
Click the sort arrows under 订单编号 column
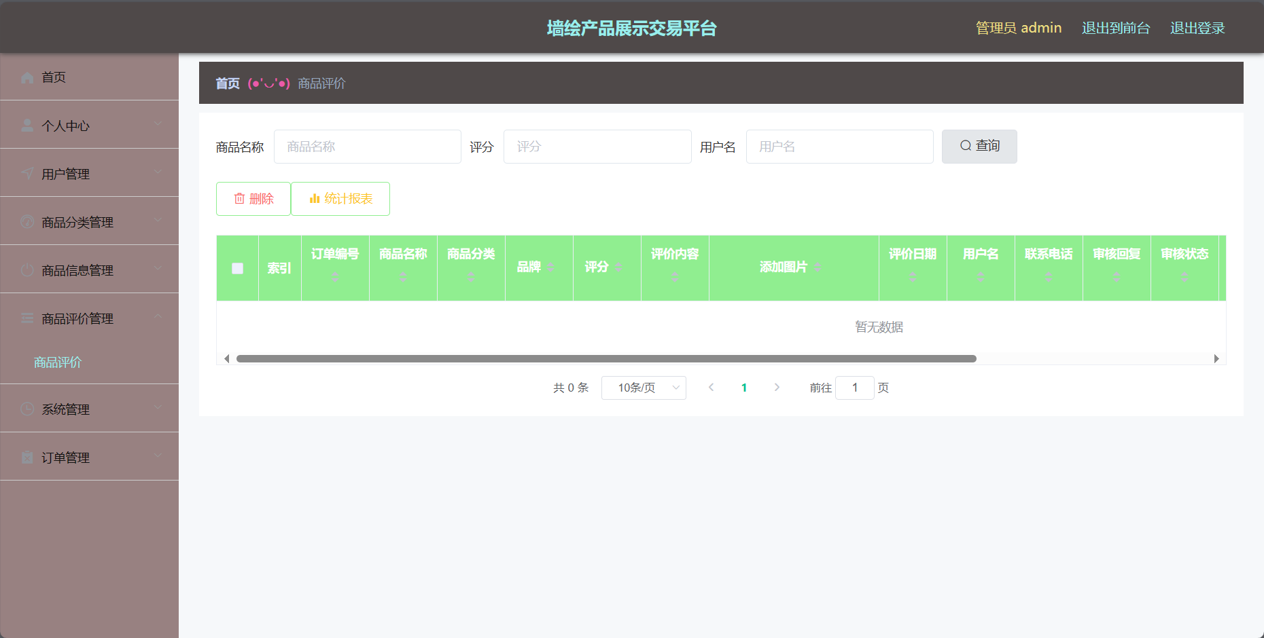tap(335, 277)
